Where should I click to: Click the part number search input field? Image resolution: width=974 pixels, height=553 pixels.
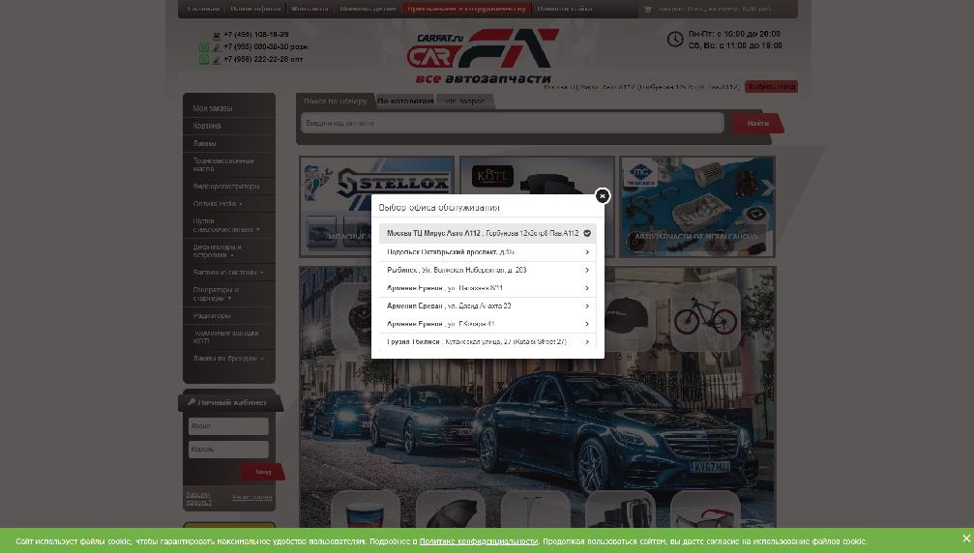512,123
